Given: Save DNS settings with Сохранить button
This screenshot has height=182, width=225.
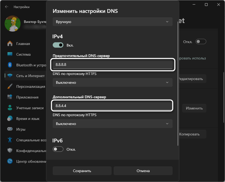Looking at the screenshot, I should coord(82,171).
